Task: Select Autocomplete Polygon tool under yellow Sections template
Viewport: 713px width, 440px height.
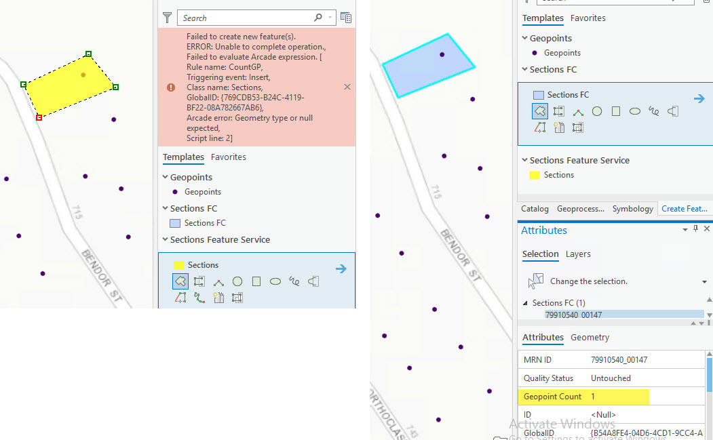Action: coord(199,281)
